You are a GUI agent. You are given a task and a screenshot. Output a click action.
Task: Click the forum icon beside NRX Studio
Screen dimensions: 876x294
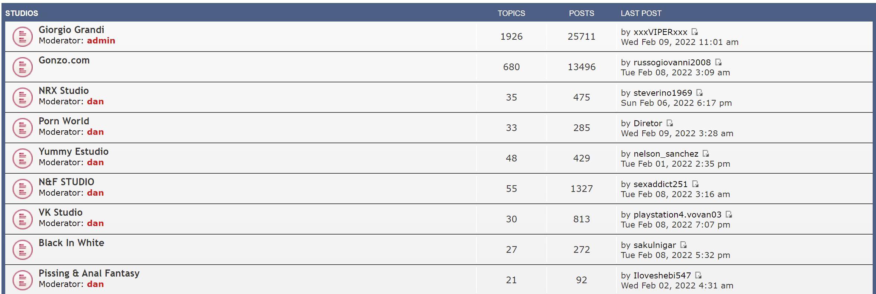(22, 97)
